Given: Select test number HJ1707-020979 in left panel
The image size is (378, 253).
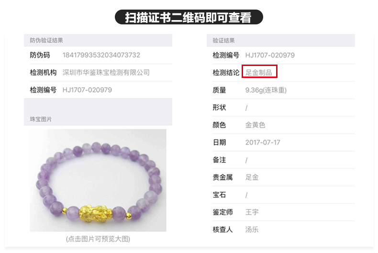Looking at the screenshot, I should pyautogui.click(x=87, y=90).
